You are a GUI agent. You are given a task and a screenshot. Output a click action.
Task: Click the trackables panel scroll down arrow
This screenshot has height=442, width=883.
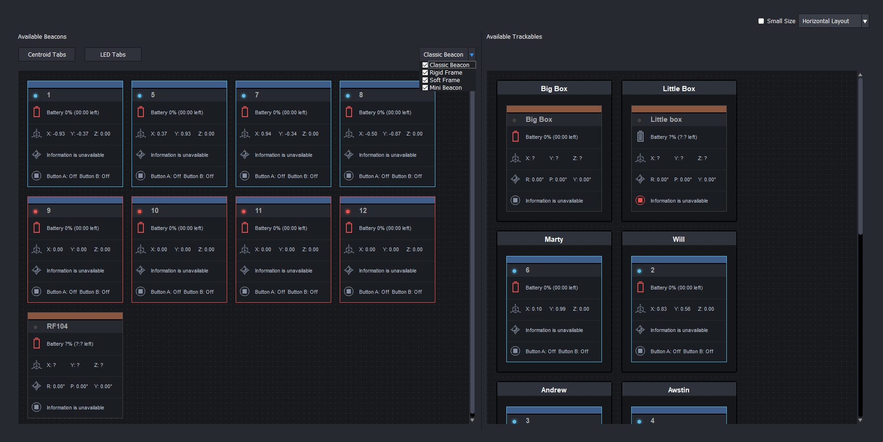pos(860,420)
